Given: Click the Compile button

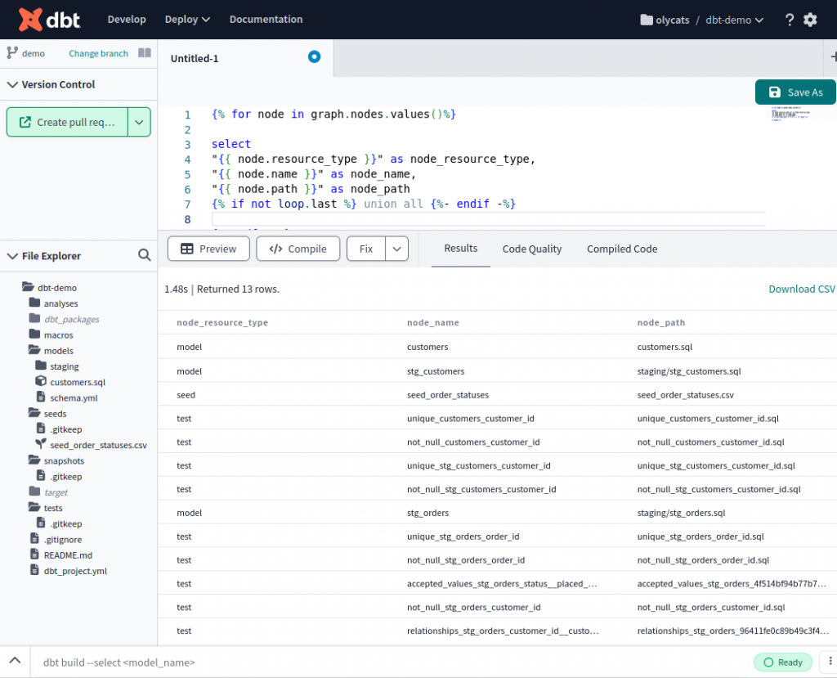Looking at the screenshot, I should [298, 249].
